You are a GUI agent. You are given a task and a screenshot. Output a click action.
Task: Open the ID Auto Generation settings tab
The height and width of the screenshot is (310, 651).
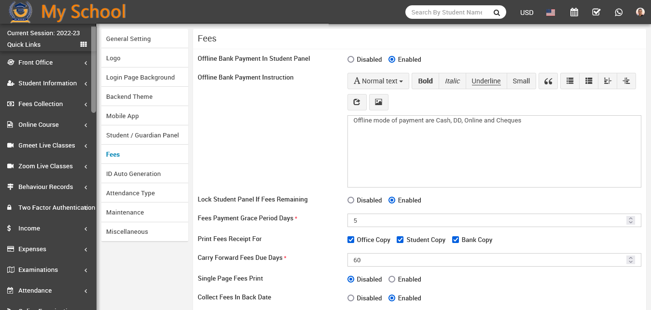coord(134,174)
